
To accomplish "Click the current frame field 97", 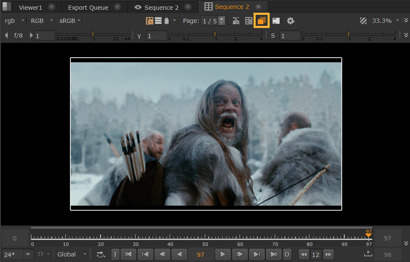I will 201,255.
